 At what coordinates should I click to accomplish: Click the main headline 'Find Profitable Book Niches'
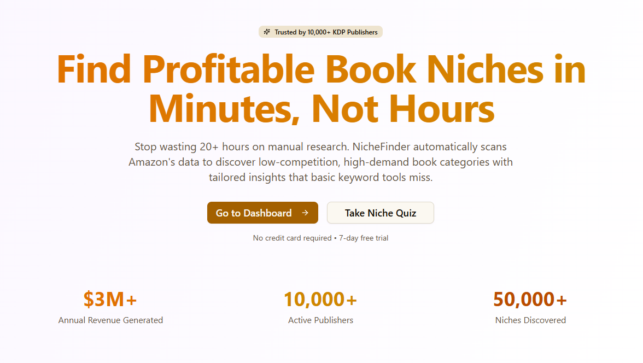pos(321,70)
